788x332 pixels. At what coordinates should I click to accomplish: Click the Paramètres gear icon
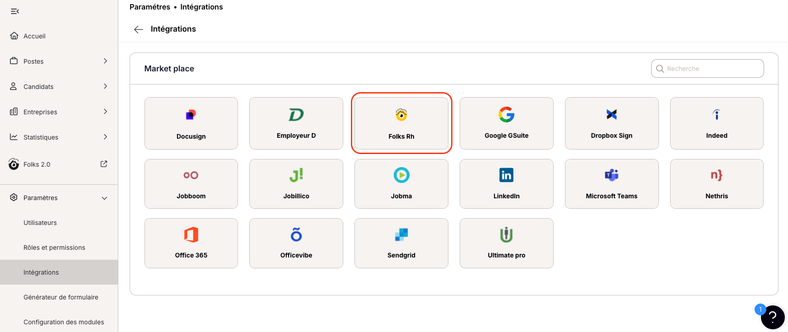pyautogui.click(x=14, y=197)
